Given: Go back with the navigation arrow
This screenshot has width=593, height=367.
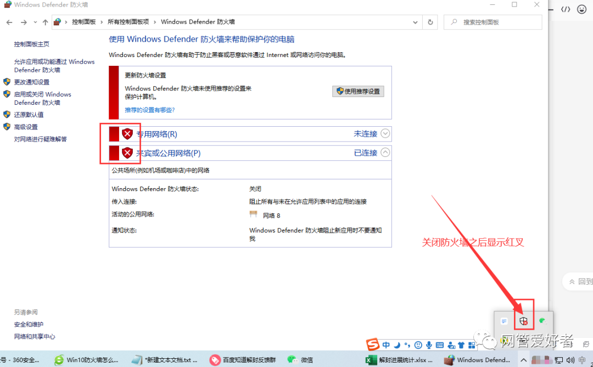Looking at the screenshot, I should coord(9,22).
